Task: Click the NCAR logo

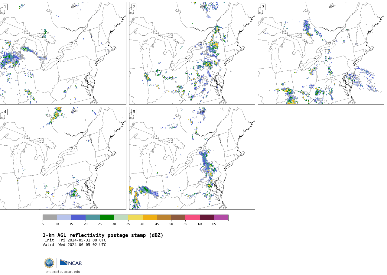Action: [x=71, y=263]
